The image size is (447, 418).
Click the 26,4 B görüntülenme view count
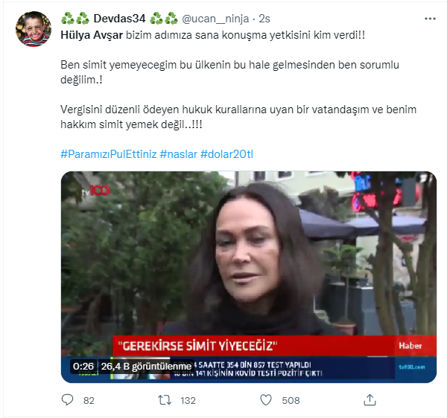point(146,366)
